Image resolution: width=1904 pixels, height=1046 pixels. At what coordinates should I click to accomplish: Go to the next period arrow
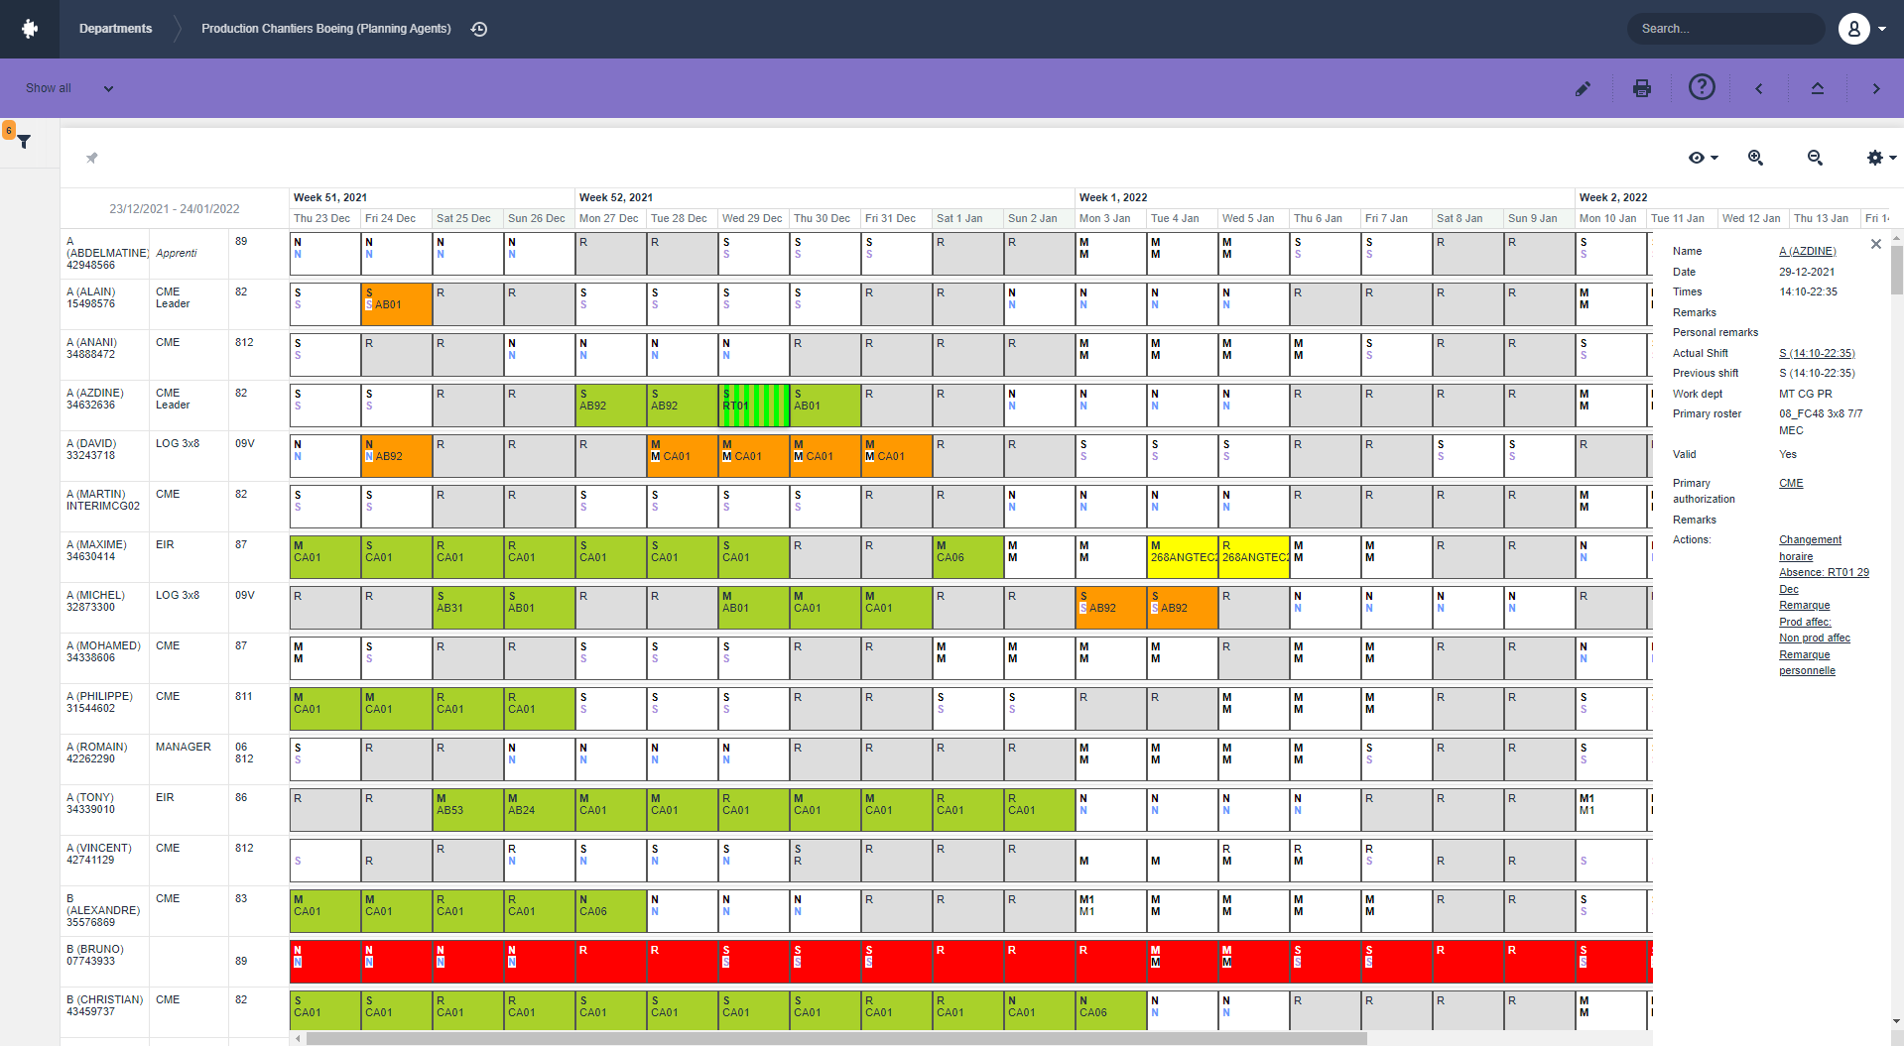click(x=1875, y=88)
